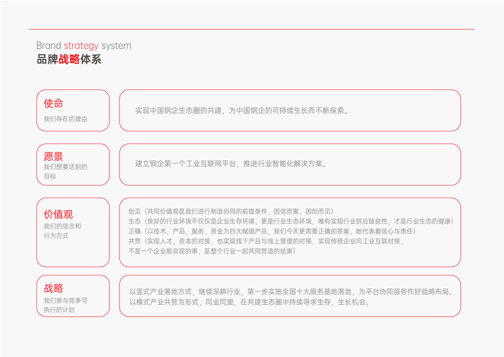Click the subtitle 我们的信念和行为方式
The width and height of the screenshot is (504, 357).
click(x=62, y=231)
